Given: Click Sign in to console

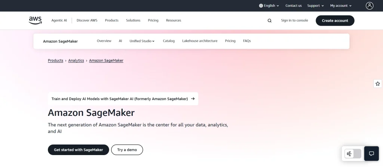Looking at the screenshot, I should pos(294,21).
